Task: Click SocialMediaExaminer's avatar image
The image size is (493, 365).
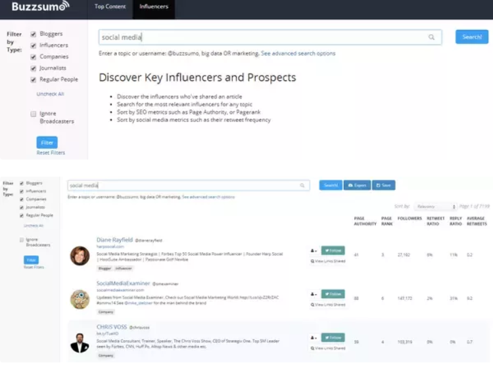Action: [x=80, y=299]
